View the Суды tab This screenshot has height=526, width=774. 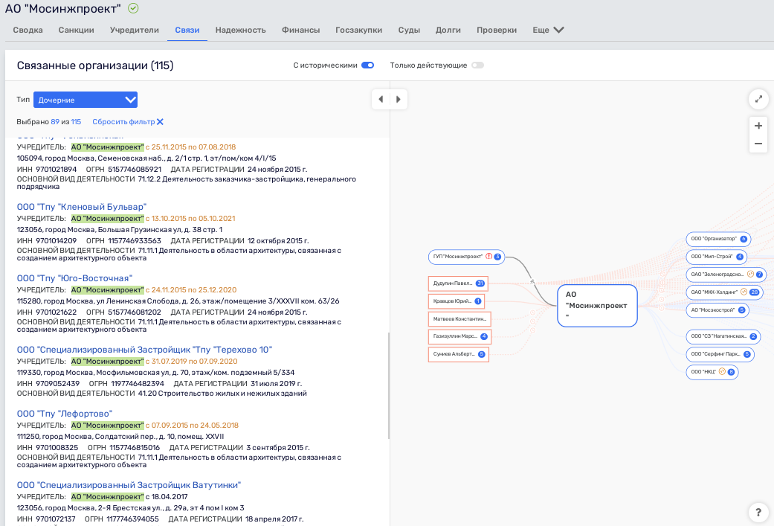pos(409,30)
